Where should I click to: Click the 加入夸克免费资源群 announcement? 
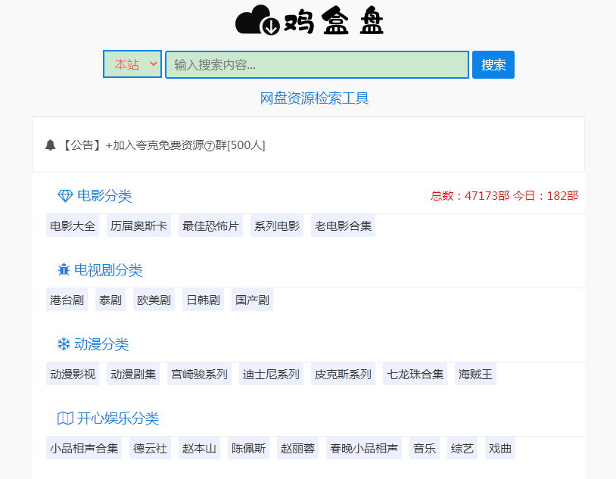coord(184,145)
